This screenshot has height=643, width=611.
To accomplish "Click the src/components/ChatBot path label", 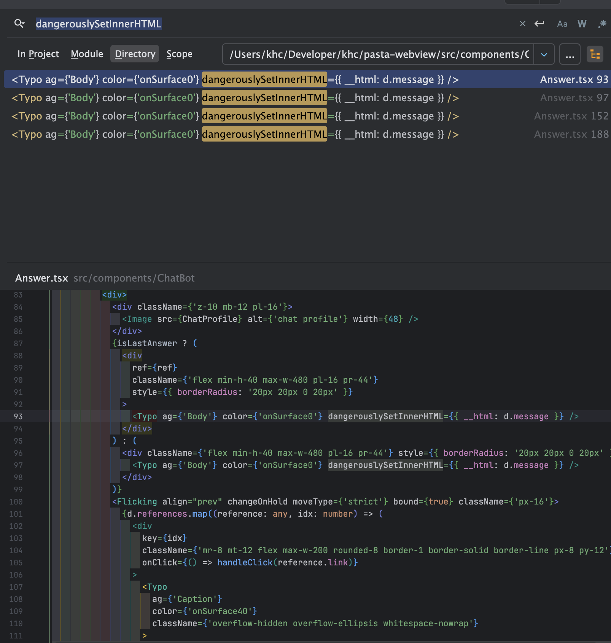I will 134,278.
